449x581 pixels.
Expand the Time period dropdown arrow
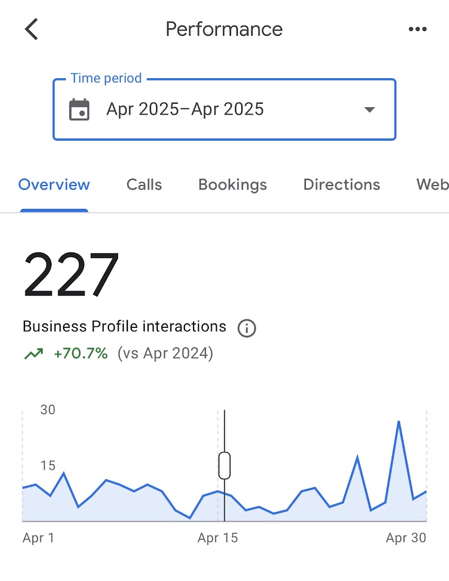370,110
